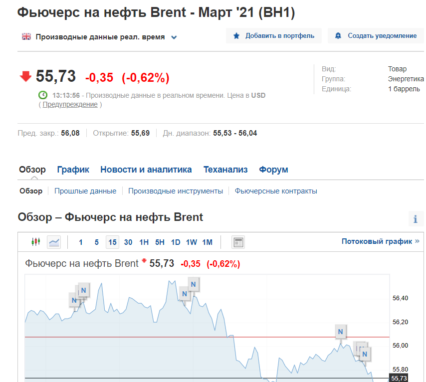Open the N news marker above 56,00 line
The width and height of the screenshot is (426, 382).
pos(340,332)
